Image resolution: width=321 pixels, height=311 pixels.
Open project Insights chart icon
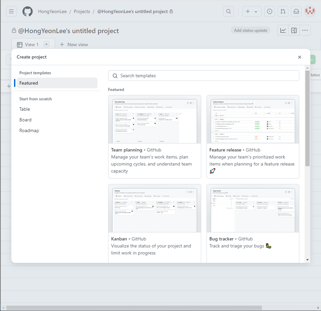(283, 30)
